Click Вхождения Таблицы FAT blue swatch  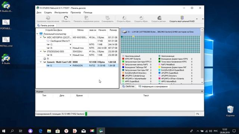[x=123, y=67]
